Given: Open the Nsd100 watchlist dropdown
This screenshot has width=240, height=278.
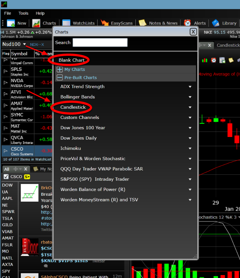Looking at the screenshot, I should [x=25, y=44].
